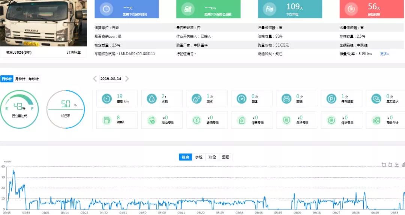Click the shield 年检费用 icon

[286, 120]
